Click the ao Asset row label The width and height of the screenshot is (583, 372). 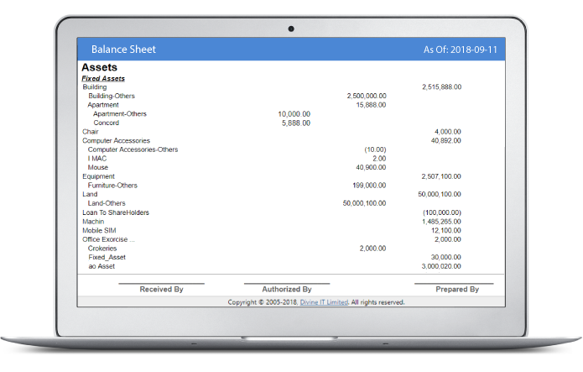tap(102, 266)
